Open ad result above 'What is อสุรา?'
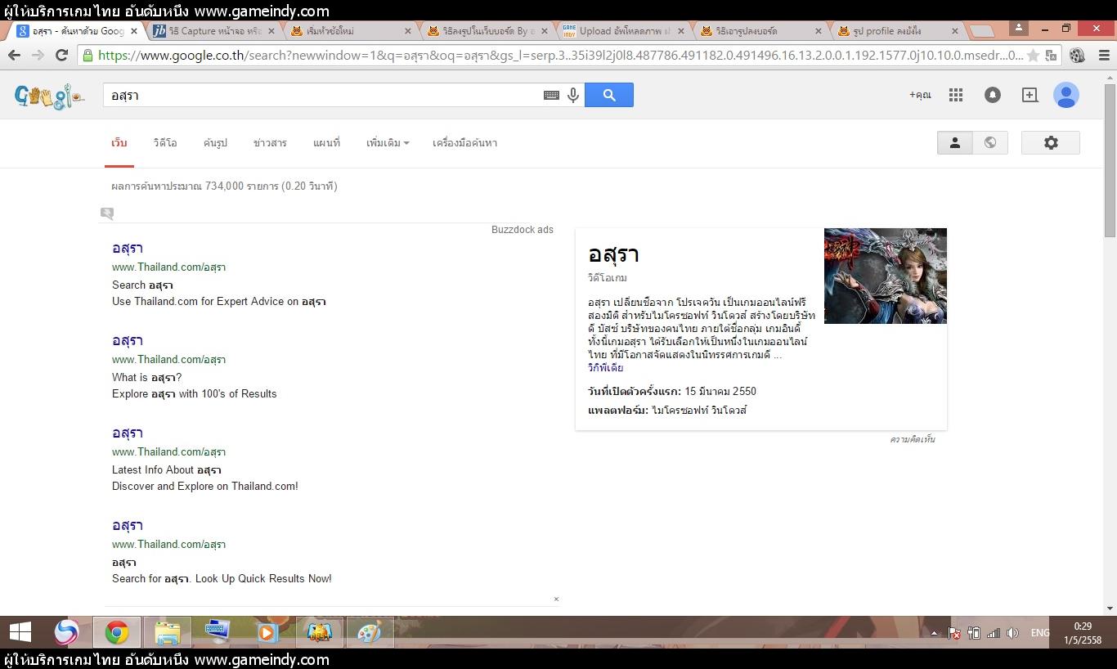The height and width of the screenshot is (669, 1117). (128, 340)
